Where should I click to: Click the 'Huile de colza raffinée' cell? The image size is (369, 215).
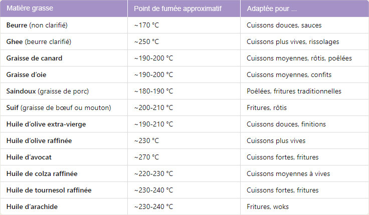42,173
